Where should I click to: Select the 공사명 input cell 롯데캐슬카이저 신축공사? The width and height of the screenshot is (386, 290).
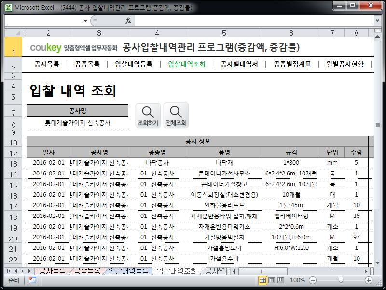pyautogui.click(x=78, y=123)
